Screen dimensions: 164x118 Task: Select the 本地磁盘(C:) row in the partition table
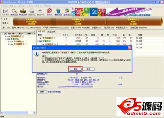point(90,38)
